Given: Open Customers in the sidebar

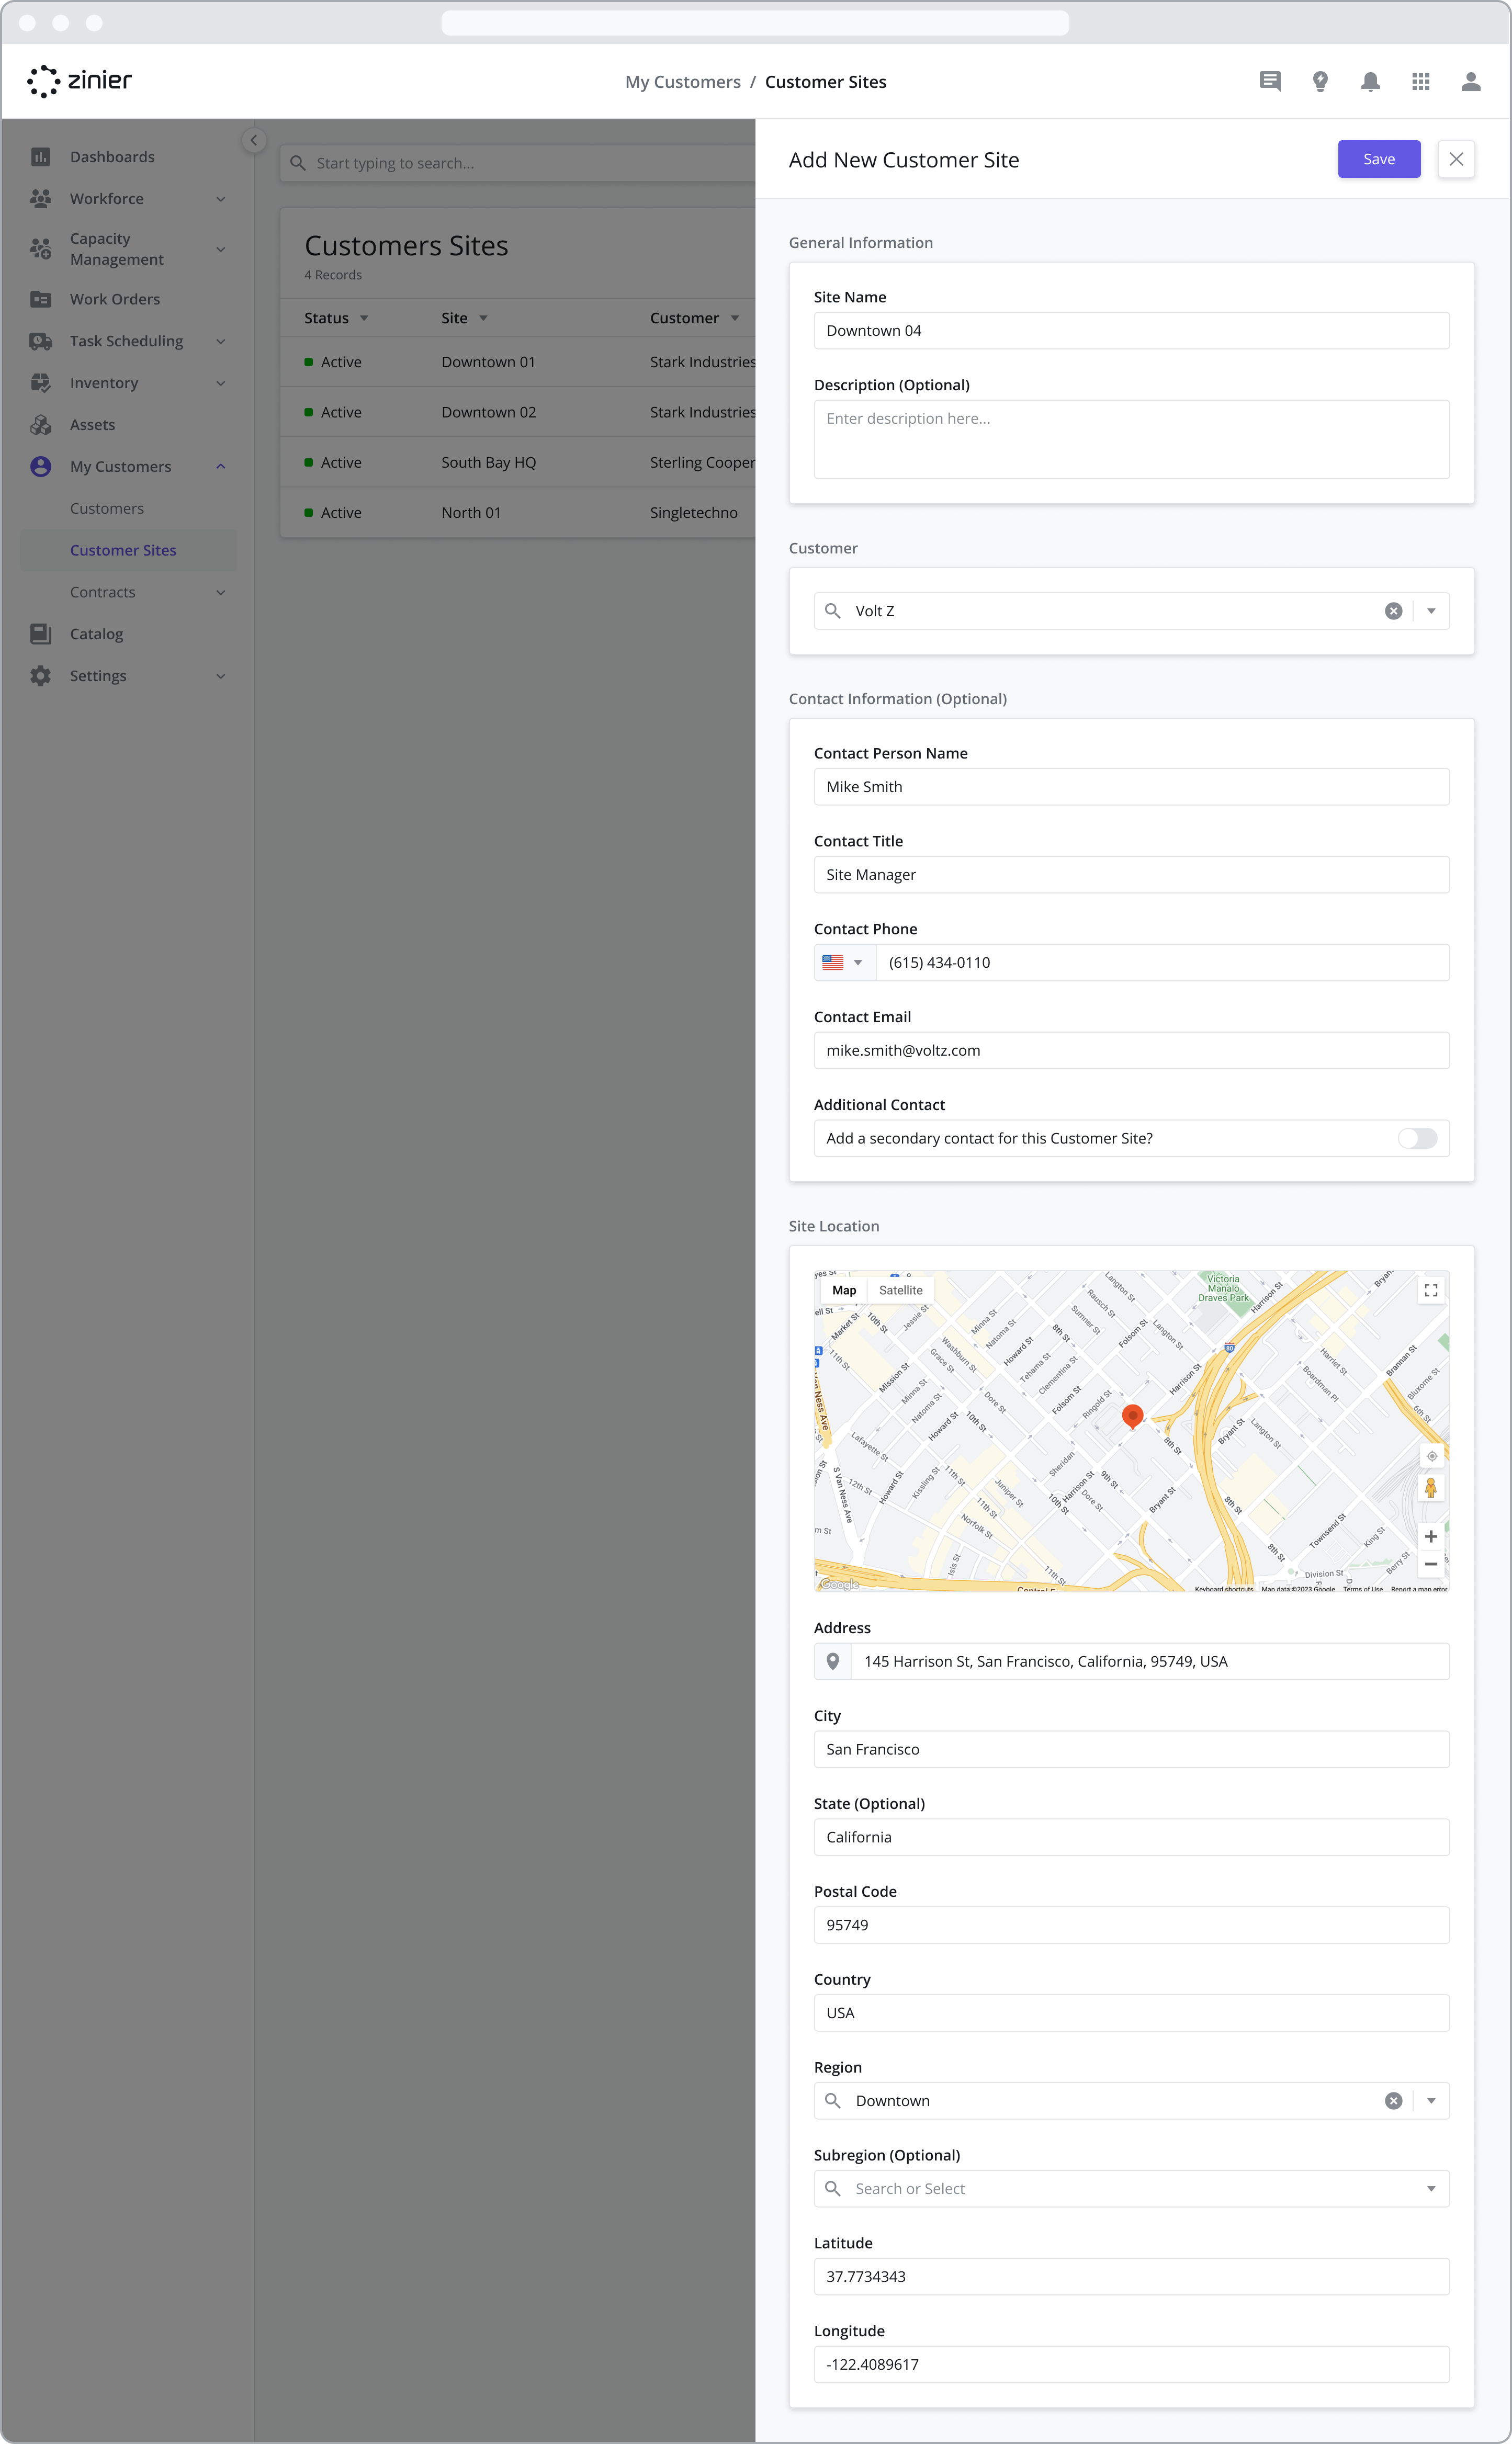Looking at the screenshot, I should [107, 509].
